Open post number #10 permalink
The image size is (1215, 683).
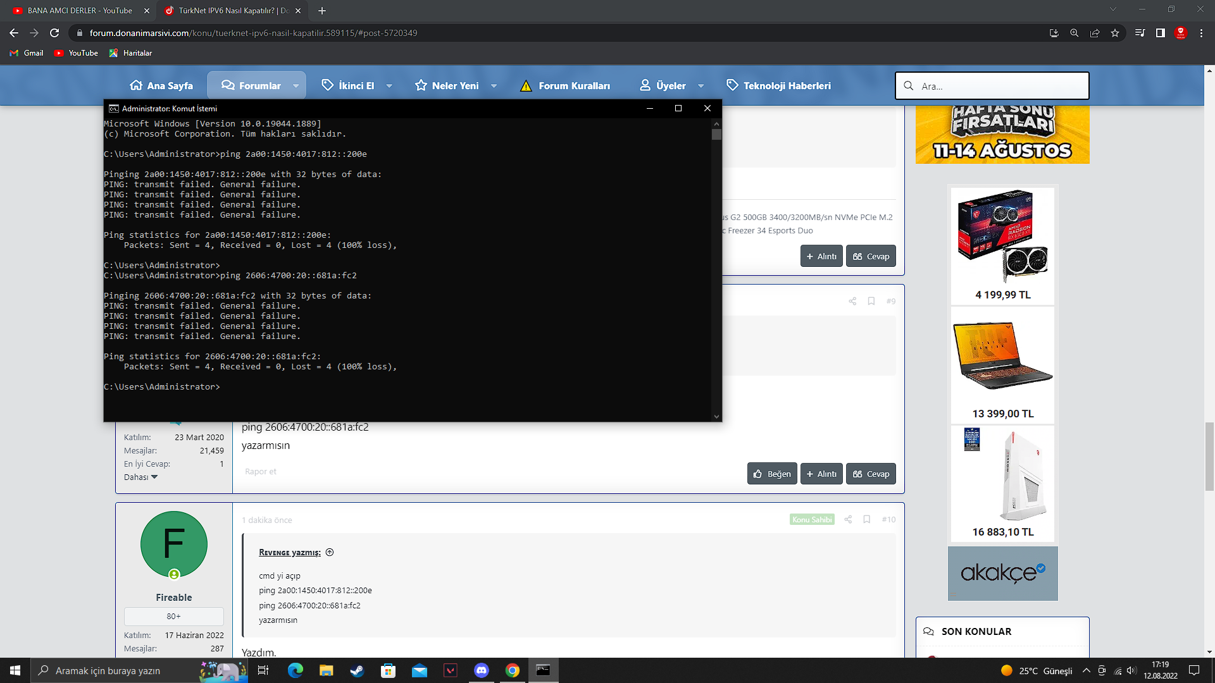click(x=889, y=519)
